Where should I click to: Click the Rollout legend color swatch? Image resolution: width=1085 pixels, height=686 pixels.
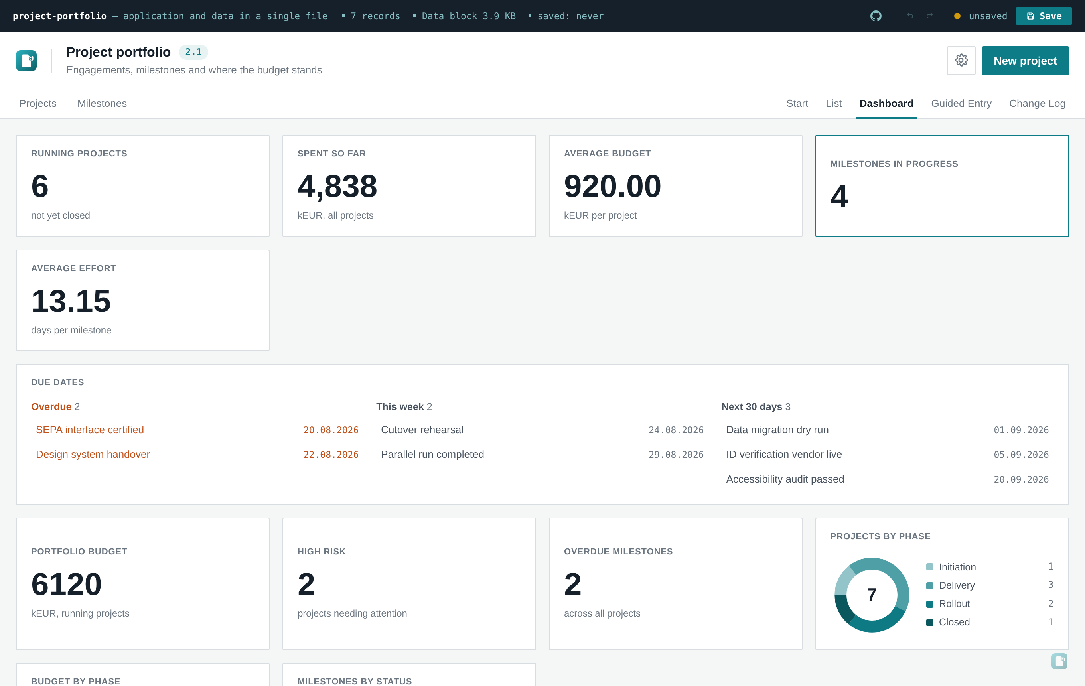pyautogui.click(x=929, y=604)
